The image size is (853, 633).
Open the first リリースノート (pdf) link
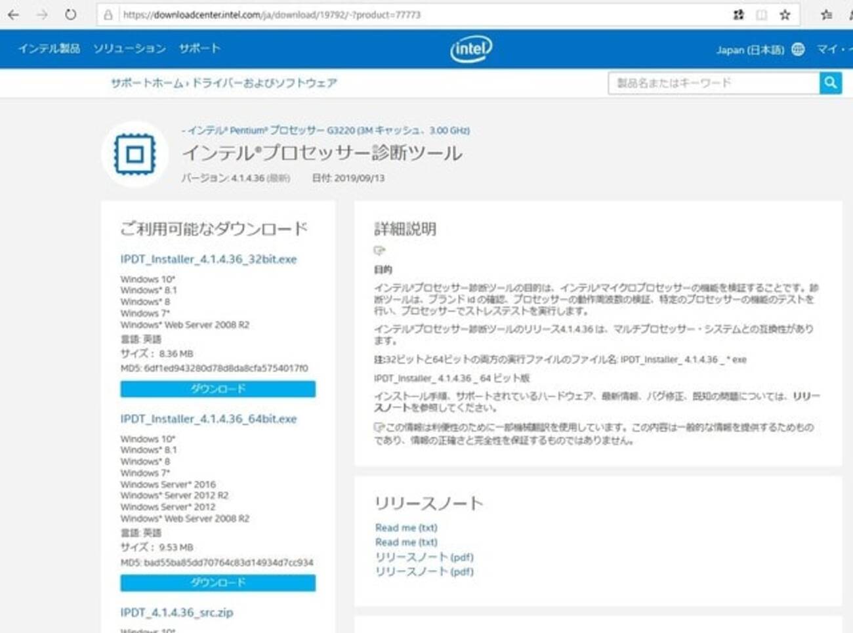pos(424,557)
